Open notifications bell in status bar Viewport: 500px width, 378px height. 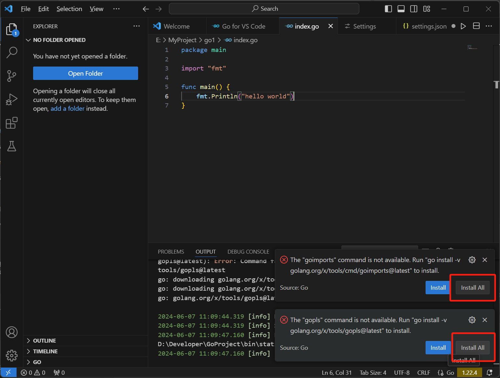click(490, 372)
